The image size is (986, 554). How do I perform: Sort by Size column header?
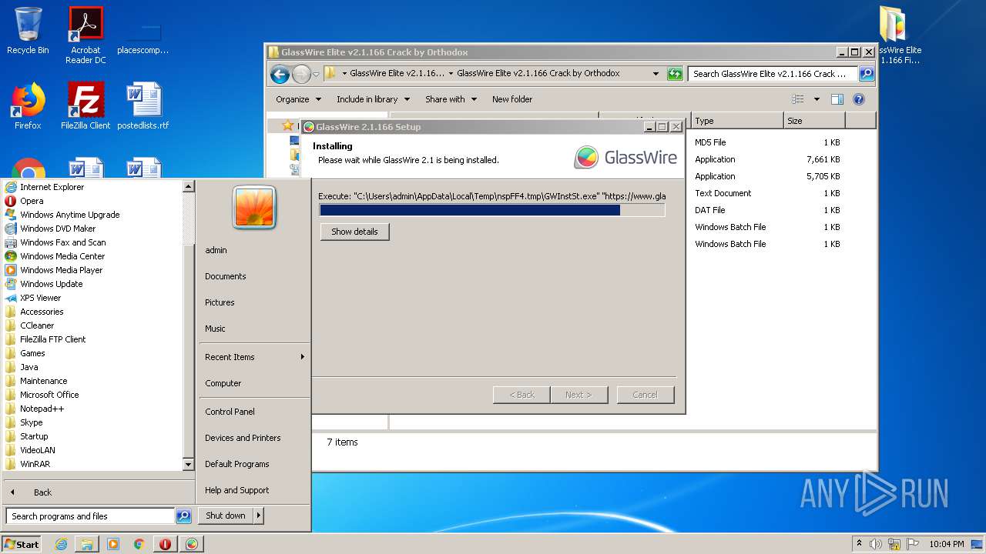(x=814, y=121)
